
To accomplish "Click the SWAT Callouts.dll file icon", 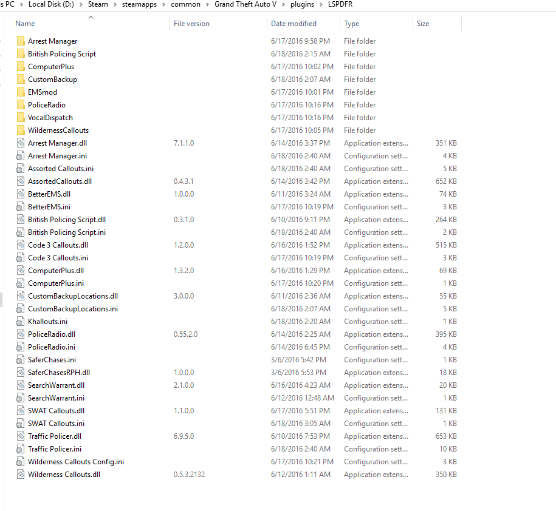I will point(21,411).
